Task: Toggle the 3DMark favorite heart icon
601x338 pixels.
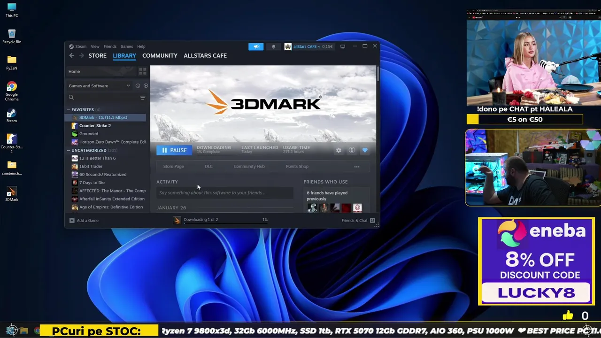Action: tap(365, 150)
